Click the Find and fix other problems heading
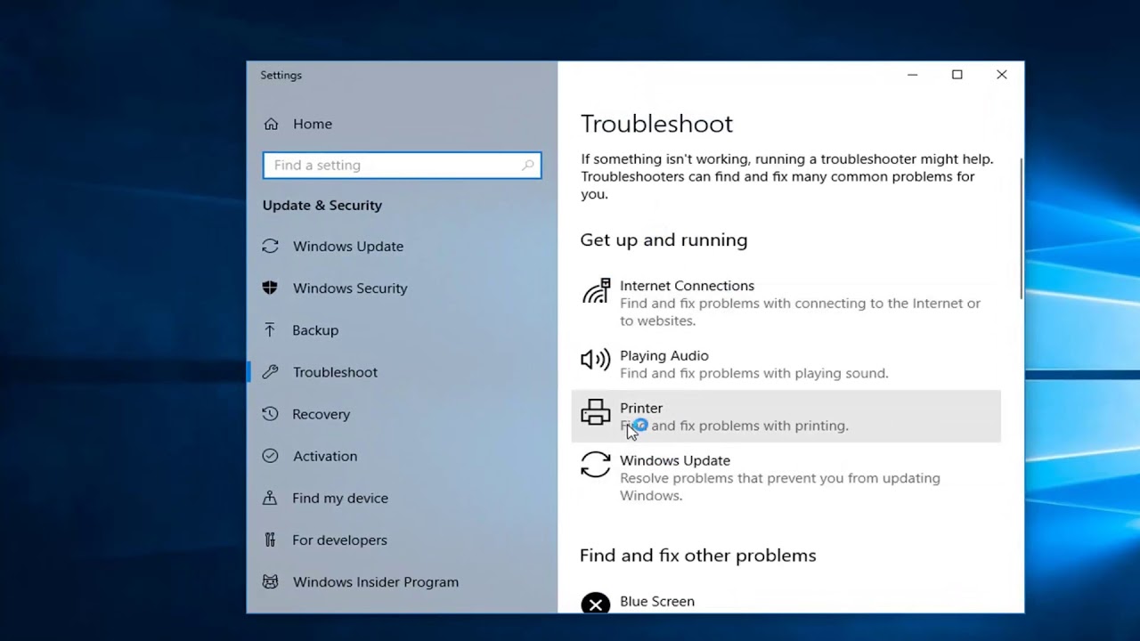 (x=697, y=556)
